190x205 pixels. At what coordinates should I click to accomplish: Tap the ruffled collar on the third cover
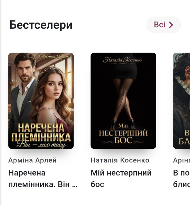(x=183, y=84)
